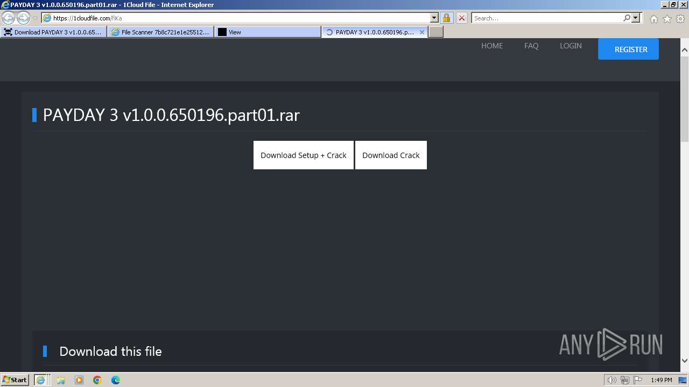Click the network tray icon
This screenshot has height=387, width=689.
(625, 380)
